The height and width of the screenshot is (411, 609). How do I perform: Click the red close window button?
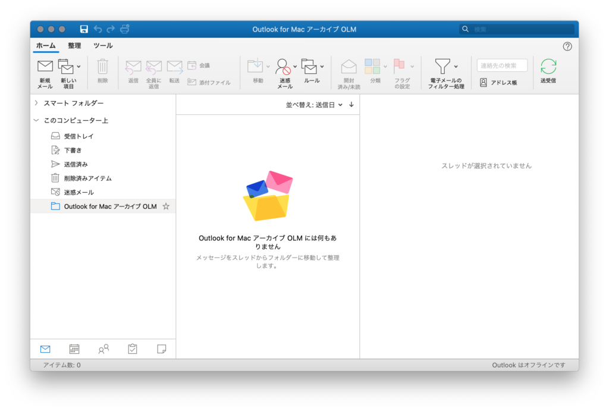(40, 29)
